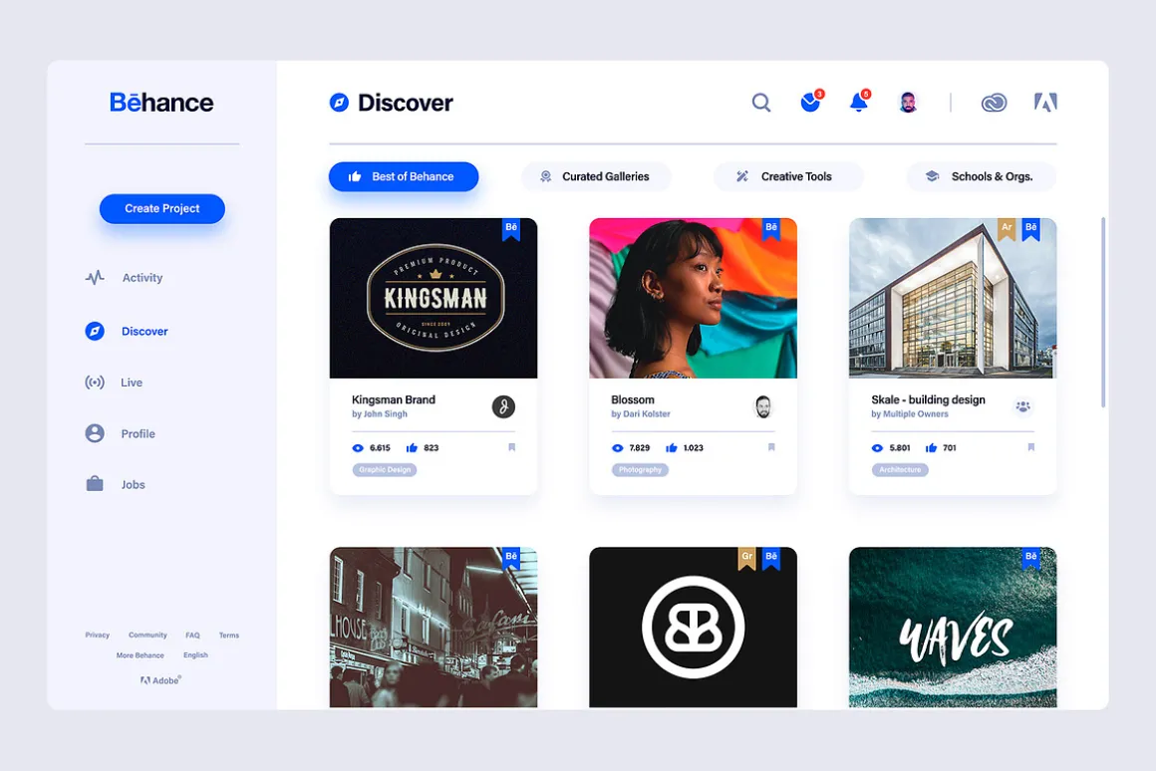Open the FAQ footer link
This screenshot has width=1156, height=771.
click(192, 635)
